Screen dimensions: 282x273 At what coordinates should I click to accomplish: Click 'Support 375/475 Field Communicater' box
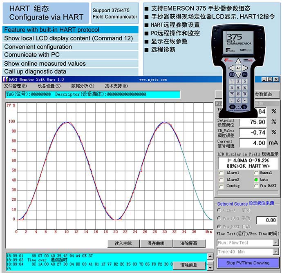click(115, 13)
